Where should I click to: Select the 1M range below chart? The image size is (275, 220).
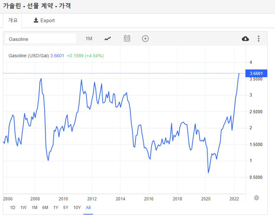tap(34, 208)
